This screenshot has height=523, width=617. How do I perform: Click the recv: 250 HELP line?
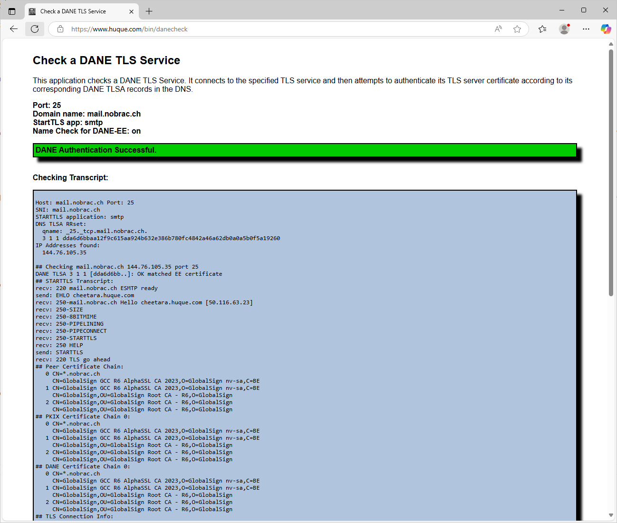tap(59, 345)
